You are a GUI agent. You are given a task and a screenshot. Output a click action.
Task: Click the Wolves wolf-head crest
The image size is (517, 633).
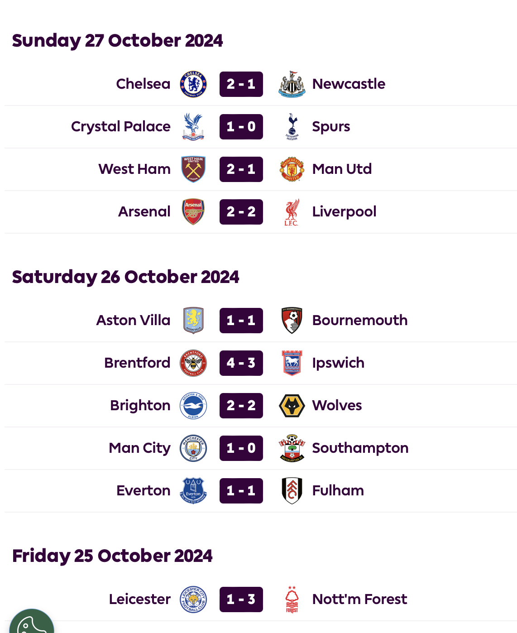tap(292, 406)
